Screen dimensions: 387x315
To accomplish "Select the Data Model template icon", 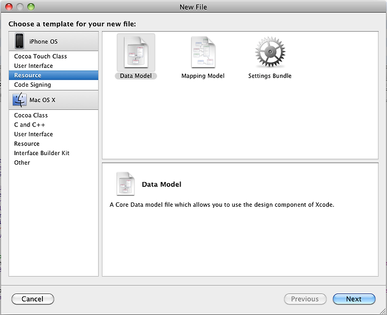I will coord(136,52).
